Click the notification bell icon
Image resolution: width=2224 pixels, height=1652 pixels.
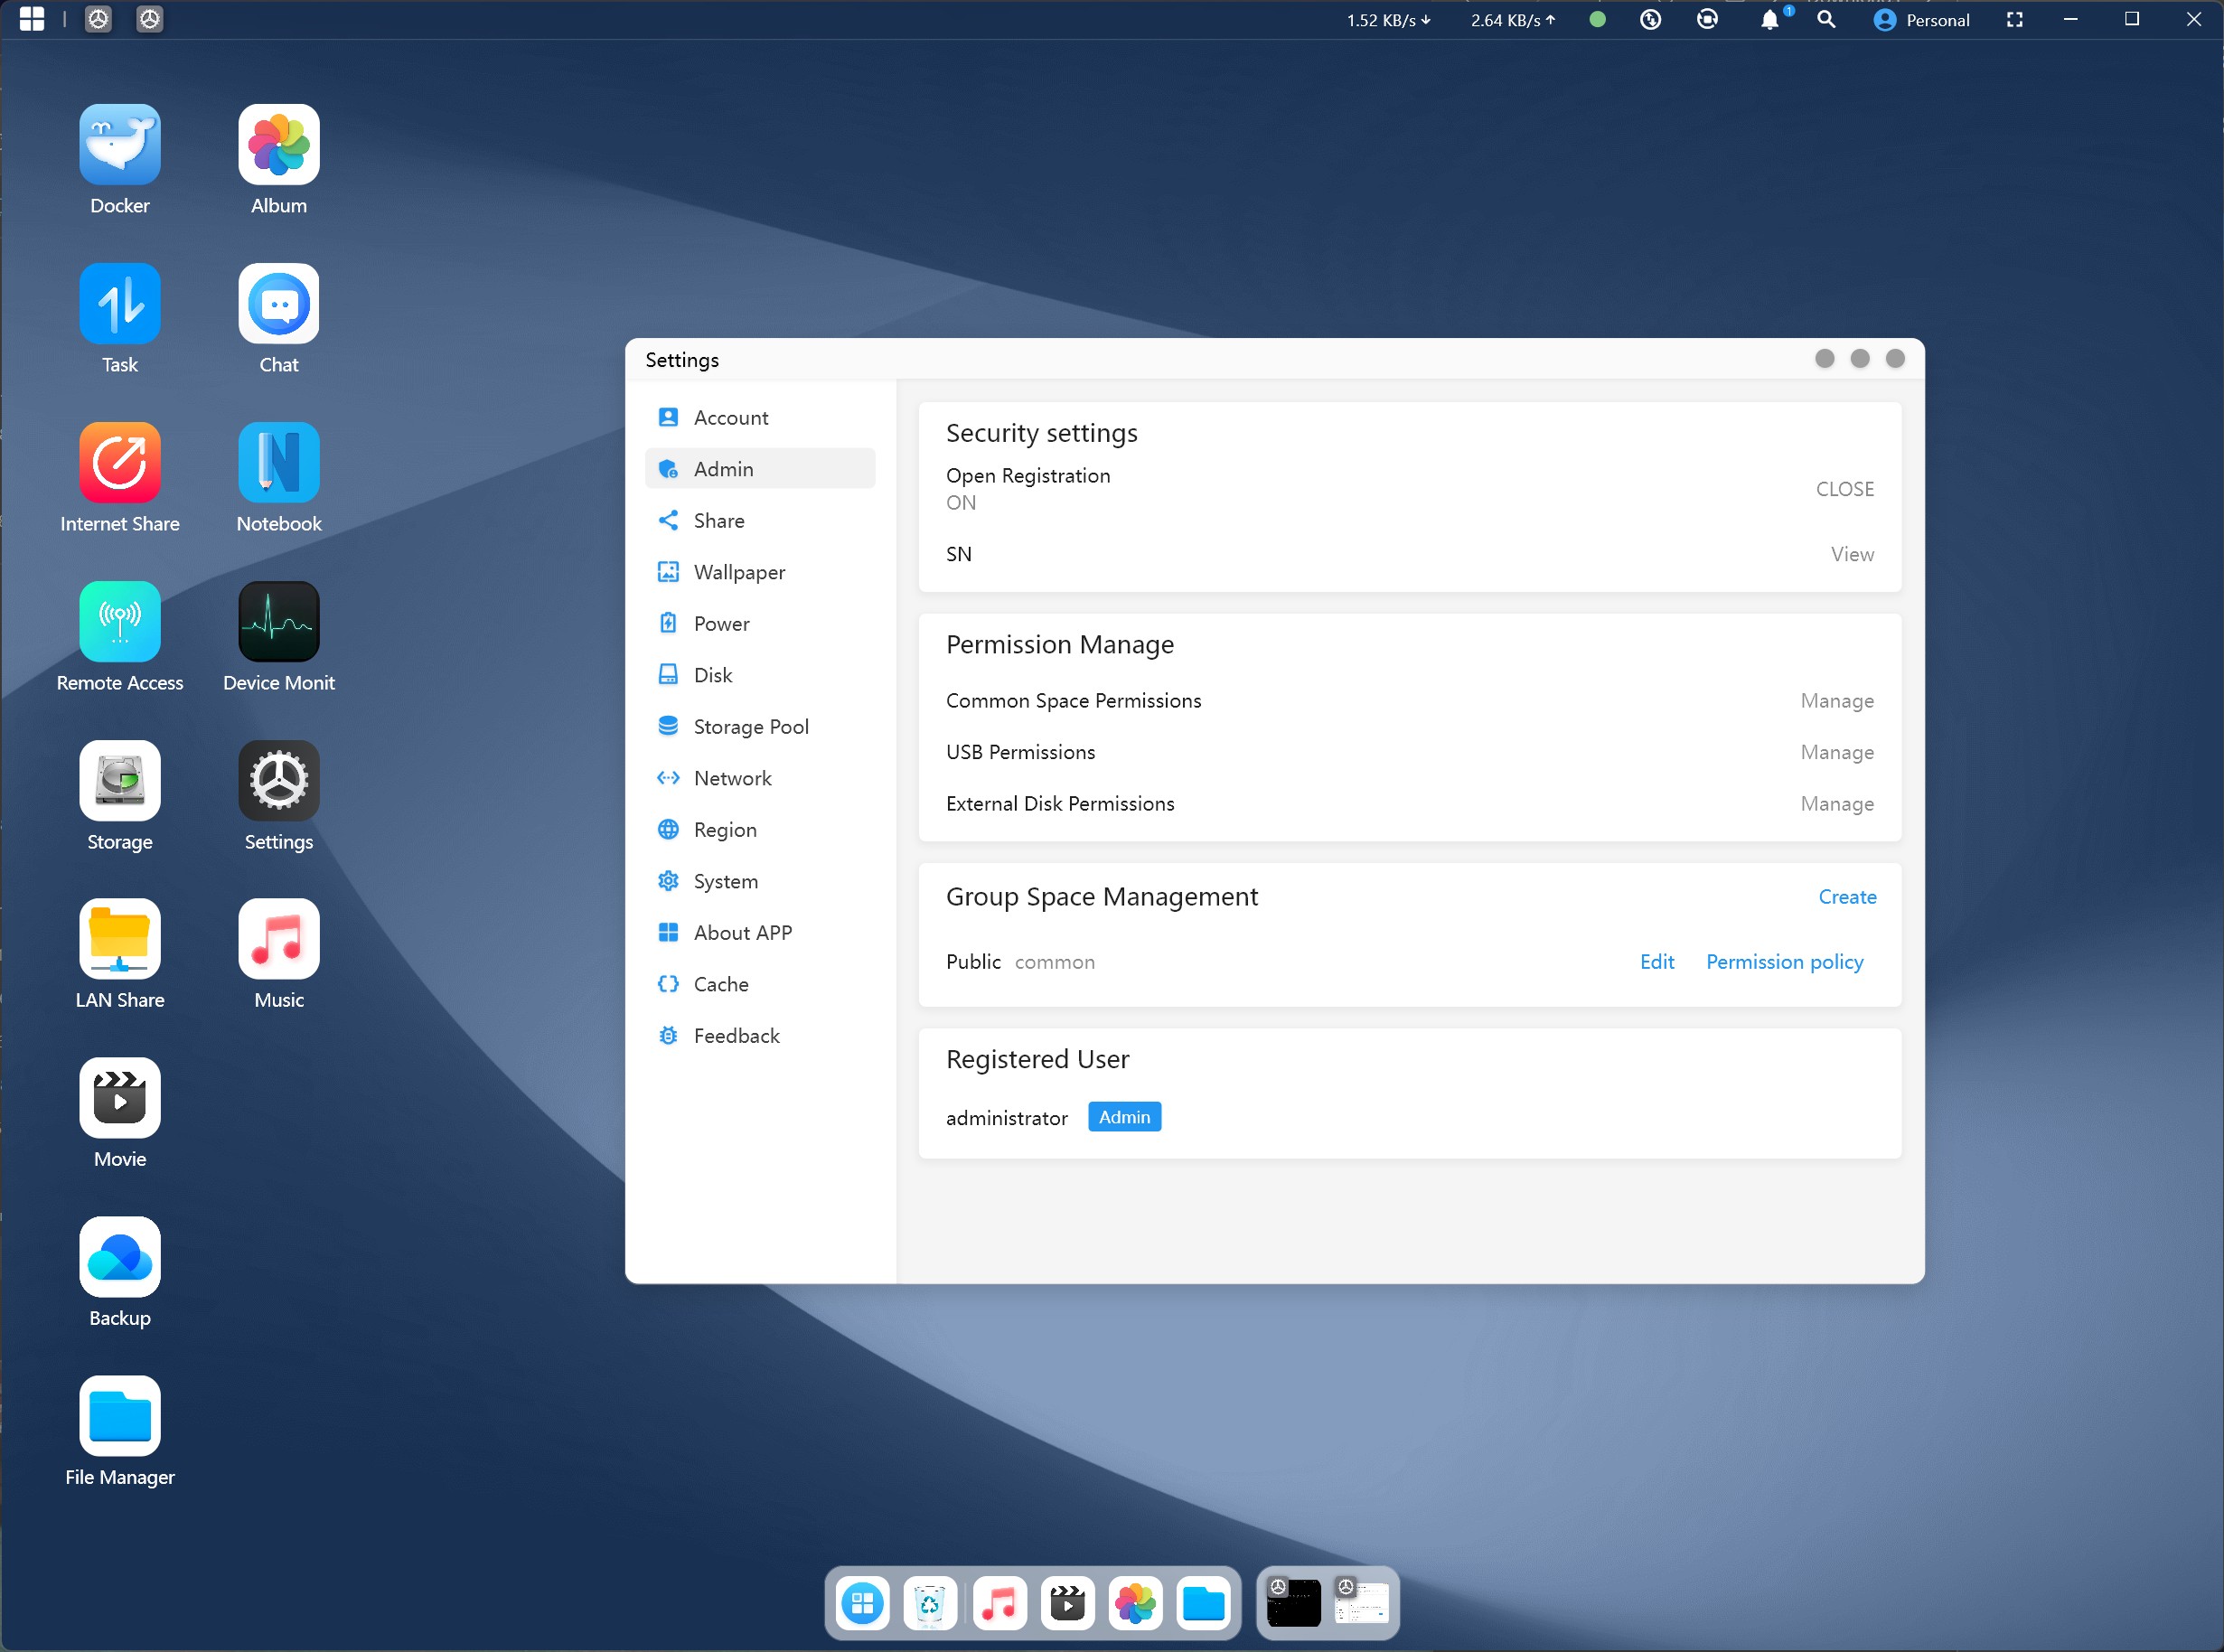(1769, 20)
